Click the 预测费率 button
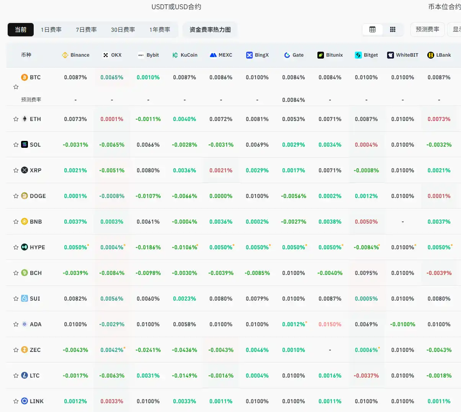 (x=427, y=29)
